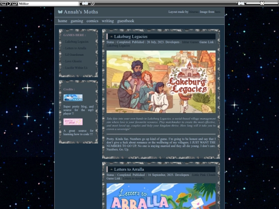Click the 'GAMES HERE :' sidebar heading
Screen dimensions: 279x209
click(x=74, y=35)
